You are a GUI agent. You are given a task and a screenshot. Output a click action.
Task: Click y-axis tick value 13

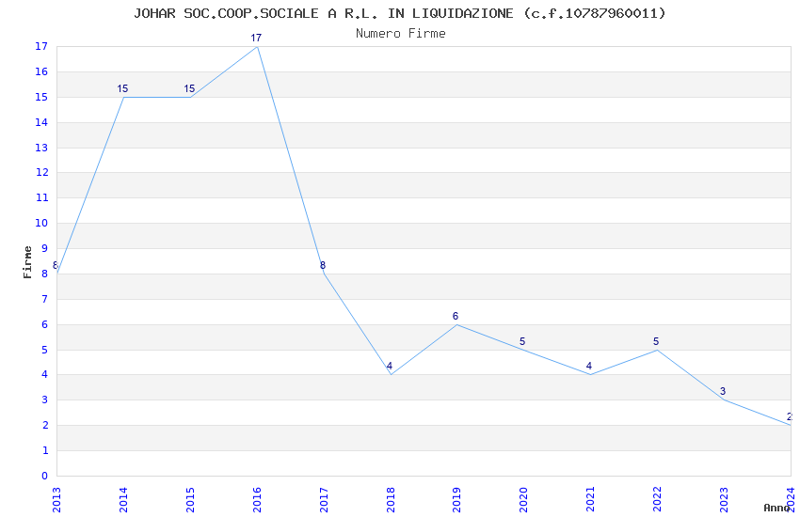pyautogui.click(x=41, y=148)
